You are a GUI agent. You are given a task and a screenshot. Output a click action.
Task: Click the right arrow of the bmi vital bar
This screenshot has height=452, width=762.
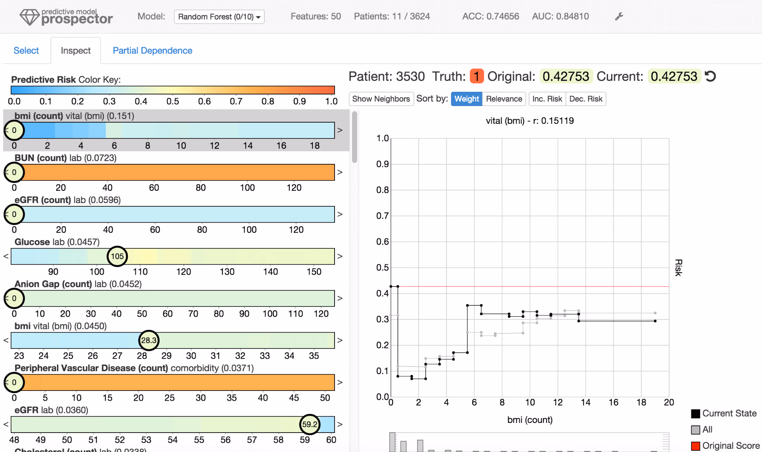click(340, 340)
